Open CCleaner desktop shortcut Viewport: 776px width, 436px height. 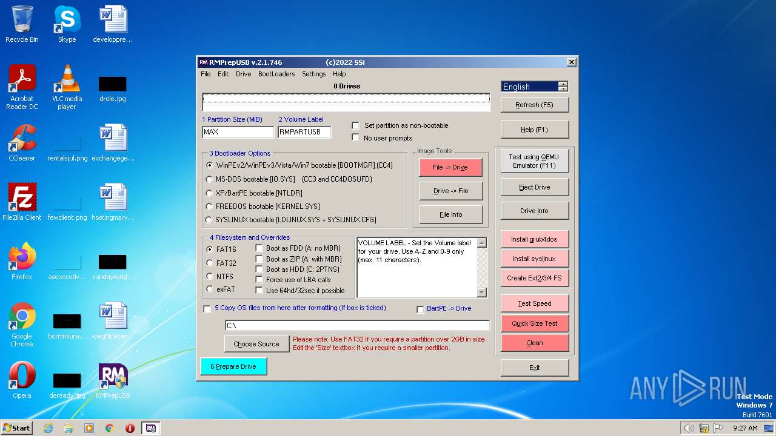(22, 143)
